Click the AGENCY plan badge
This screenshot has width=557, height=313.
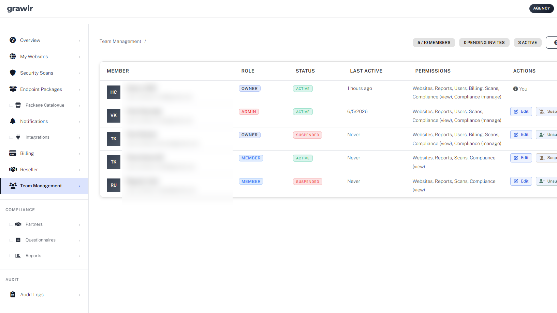click(x=541, y=8)
